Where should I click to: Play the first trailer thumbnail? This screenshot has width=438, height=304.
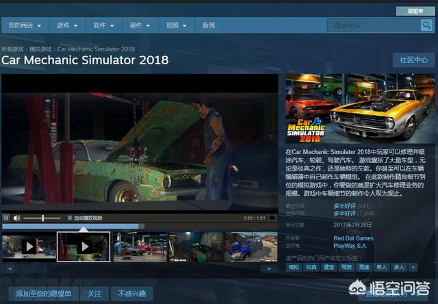click(29, 246)
